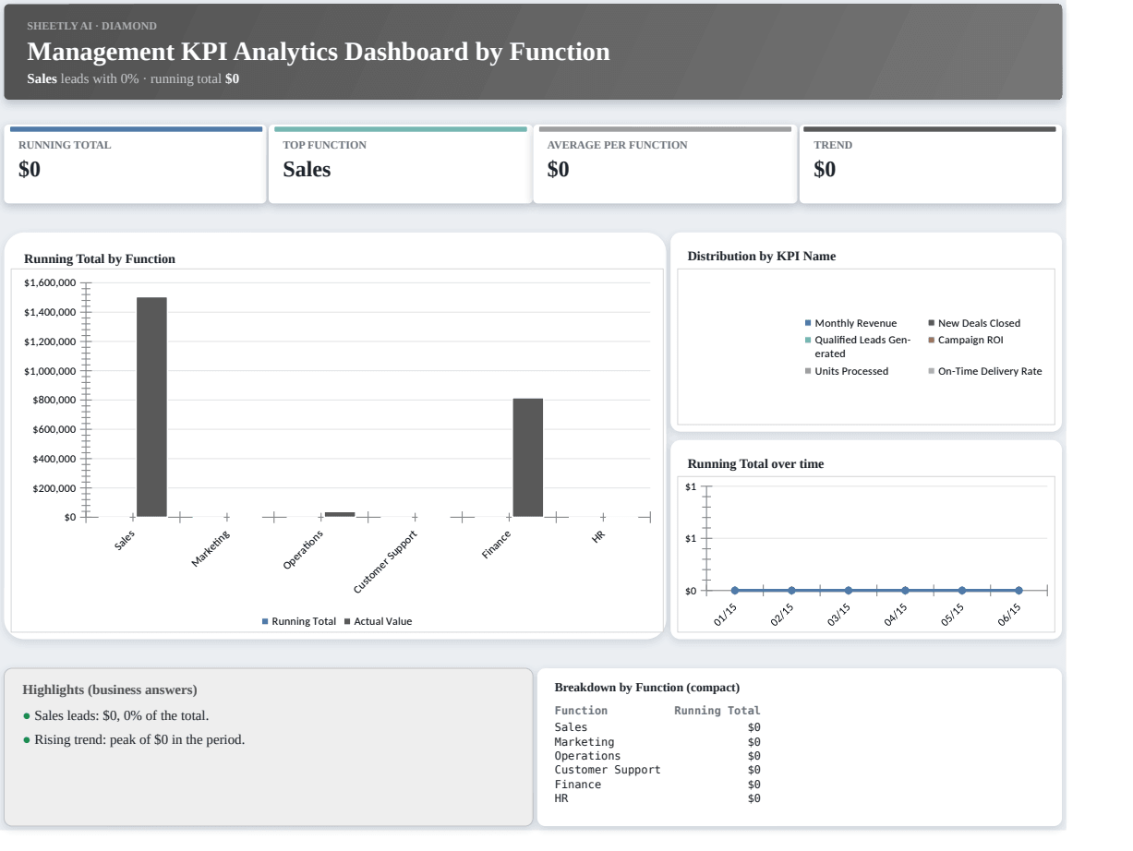
Task: Click the Qualified Leads Generated legend swatch
Action: tap(808, 340)
